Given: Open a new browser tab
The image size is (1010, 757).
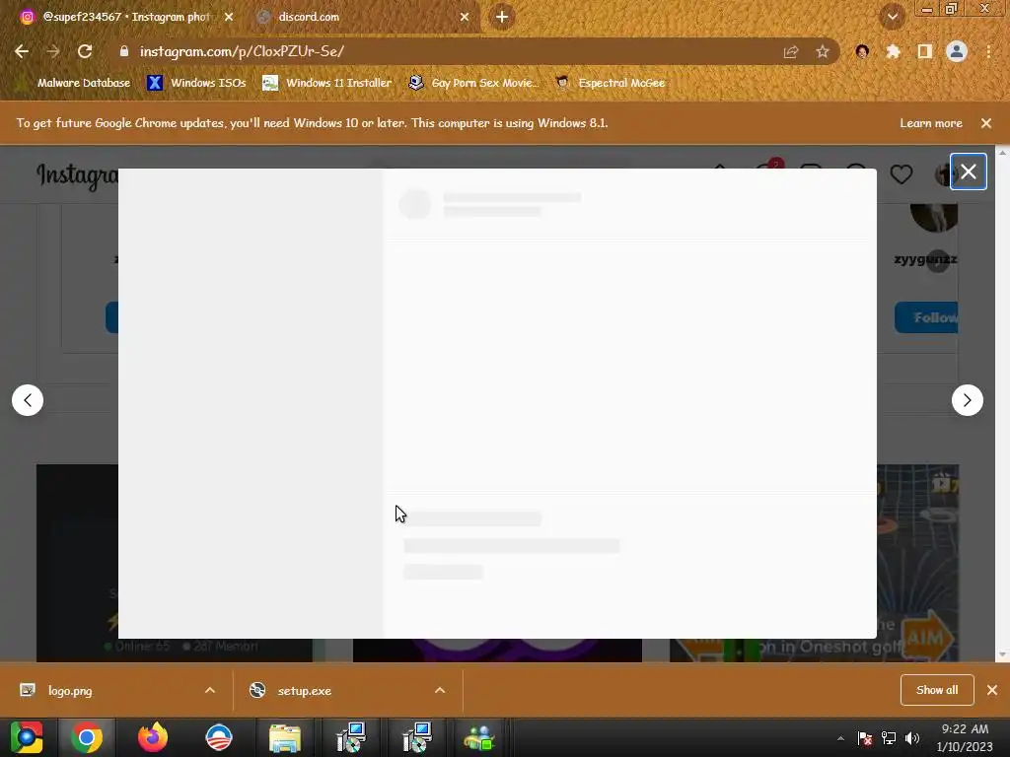Looking at the screenshot, I should click(502, 17).
